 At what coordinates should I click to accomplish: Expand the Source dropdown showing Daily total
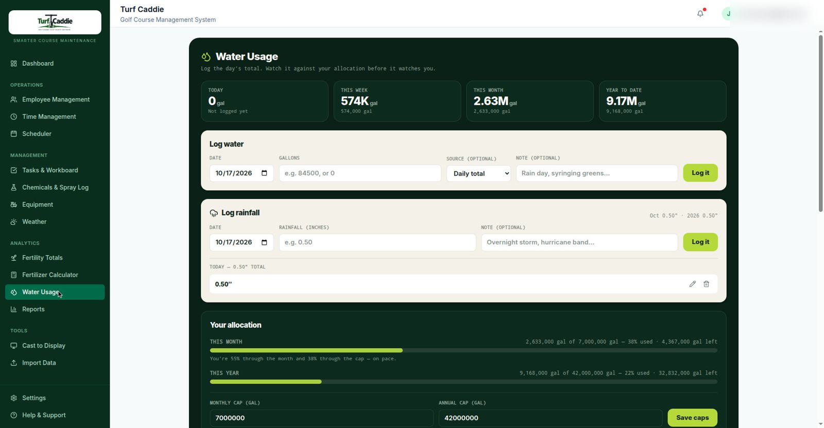[478, 173]
